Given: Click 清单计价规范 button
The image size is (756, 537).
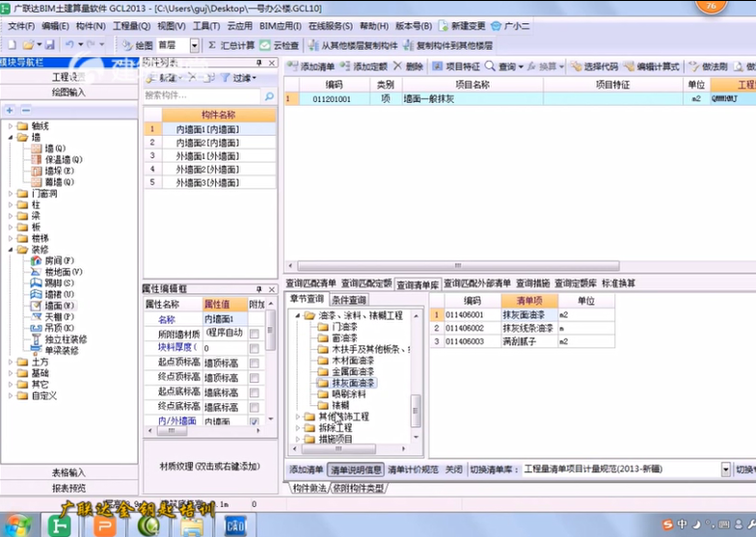Looking at the screenshot, I should coord(413,469).
